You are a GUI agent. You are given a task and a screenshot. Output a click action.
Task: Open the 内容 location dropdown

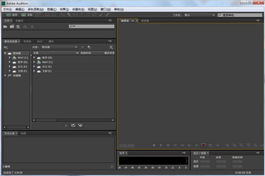(59, 47)
